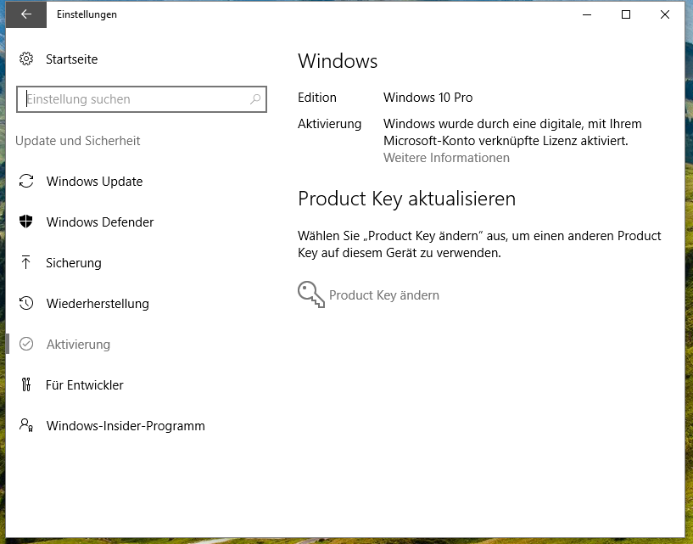Focus the Einstellung suchen field
The height and width of the screenshot is (544, 693).
[142, 99]
